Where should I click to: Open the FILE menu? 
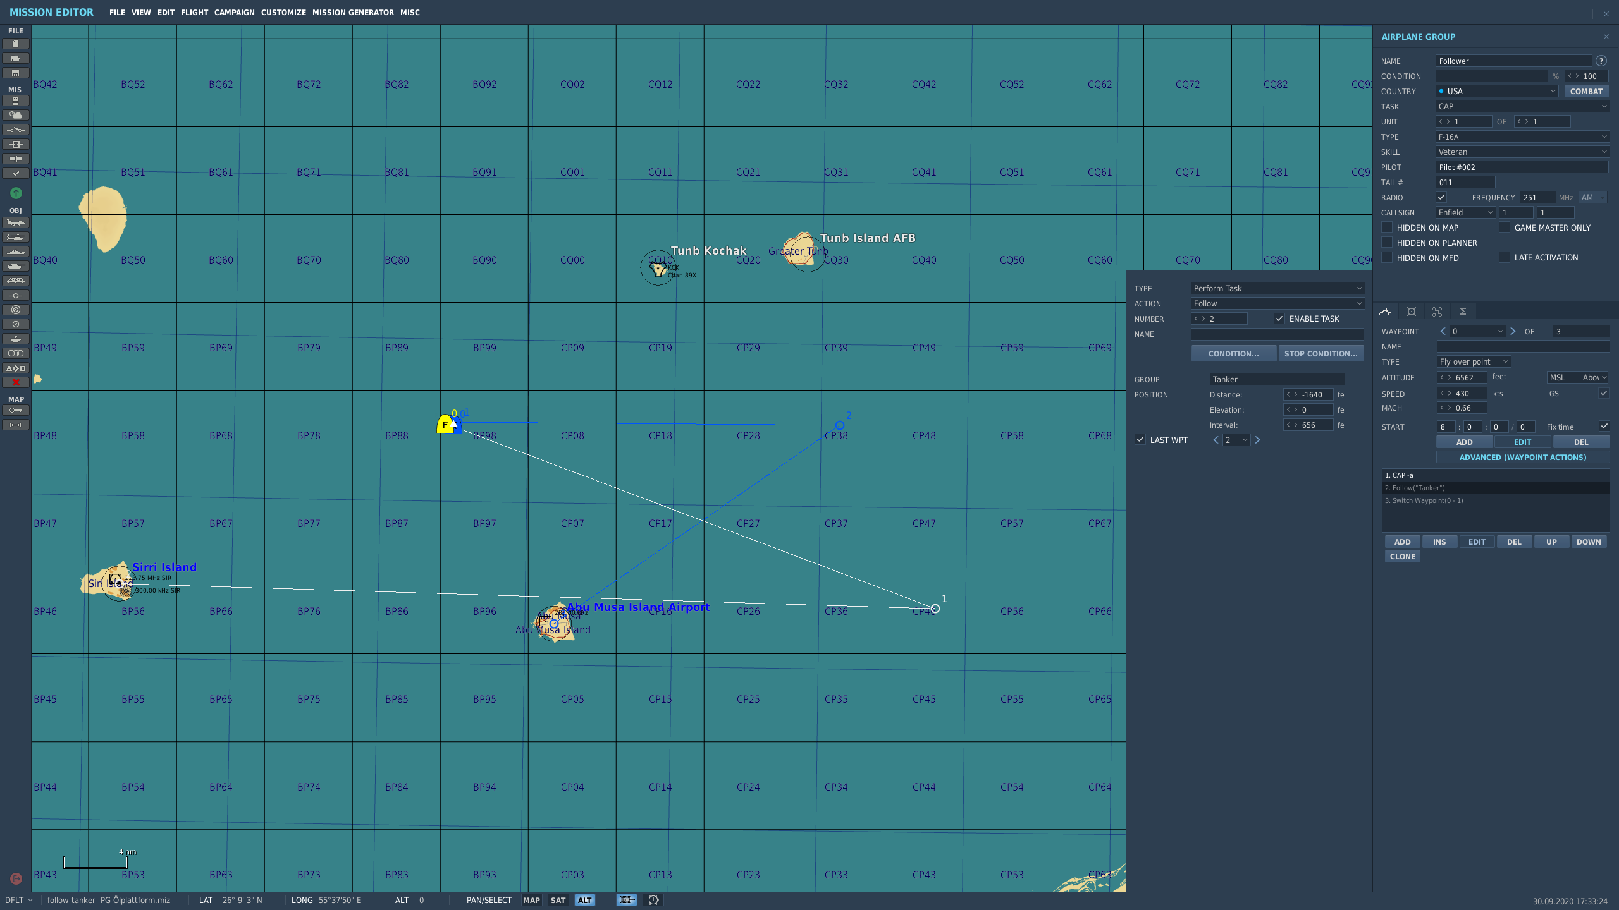coord(117,13)
